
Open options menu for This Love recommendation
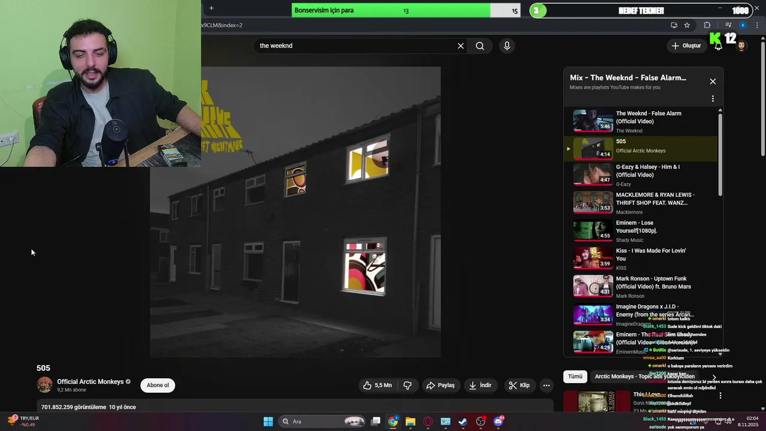721,396
